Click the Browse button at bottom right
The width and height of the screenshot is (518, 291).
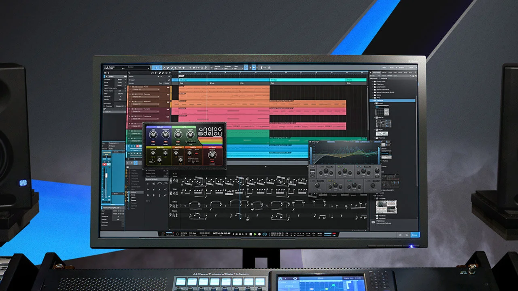tap(415, 235)
